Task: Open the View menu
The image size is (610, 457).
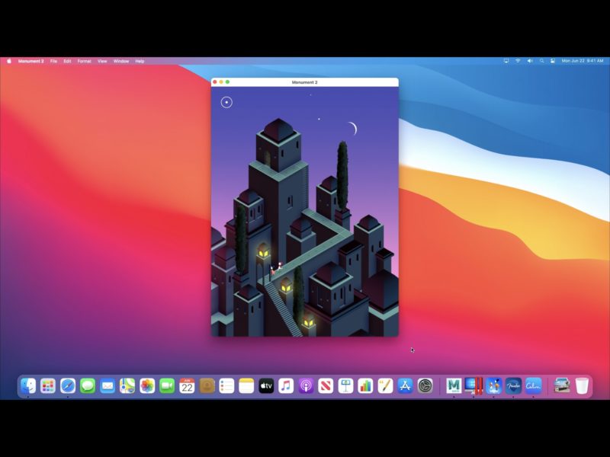Action: (x=102, y=61)
